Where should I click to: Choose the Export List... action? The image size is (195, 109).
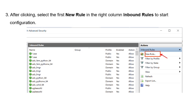point(151,81)
